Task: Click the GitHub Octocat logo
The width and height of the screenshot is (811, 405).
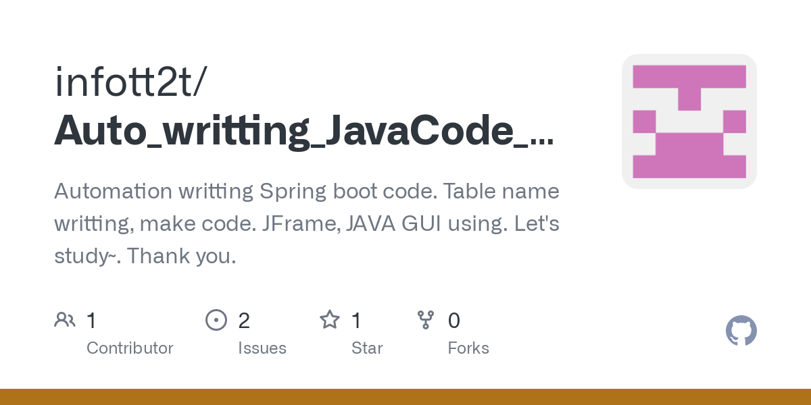Action: coord(741,331)
